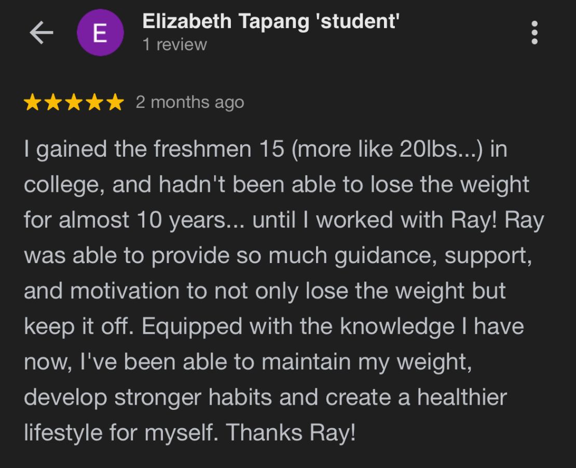
Task: View the '1 review' count link
Action: coord(175,45)
